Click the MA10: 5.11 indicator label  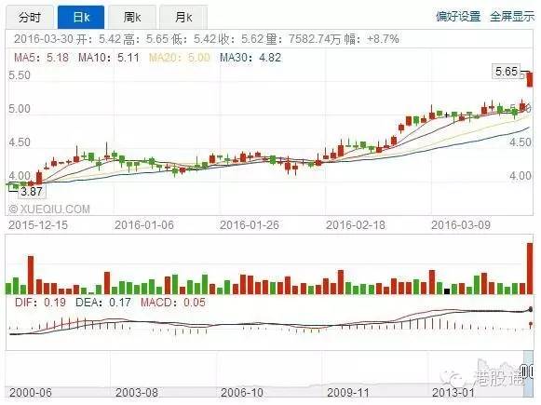coord(109,58)
